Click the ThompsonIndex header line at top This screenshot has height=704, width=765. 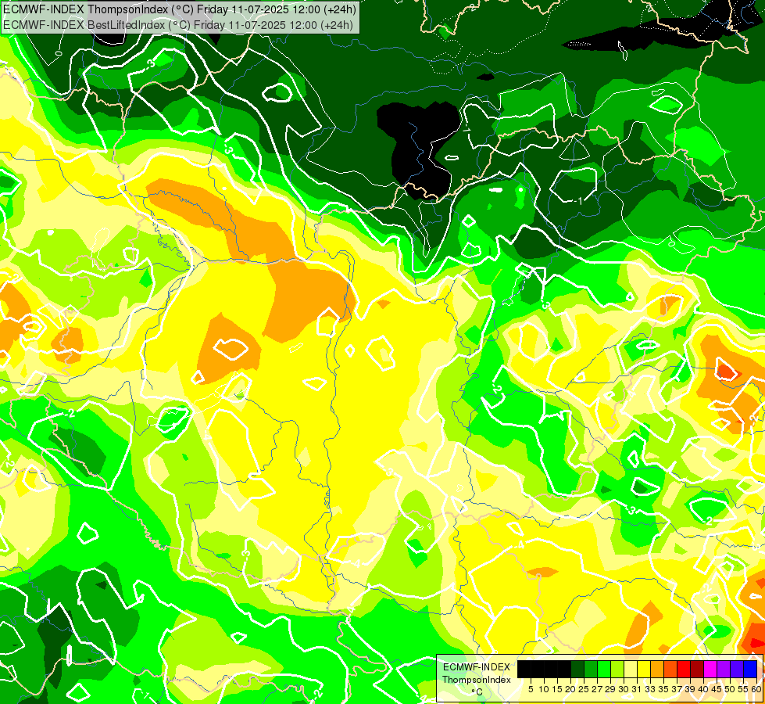pyautogui.click(x=180, y=9)
